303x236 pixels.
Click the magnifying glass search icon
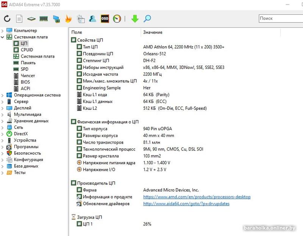click(147, 19)
